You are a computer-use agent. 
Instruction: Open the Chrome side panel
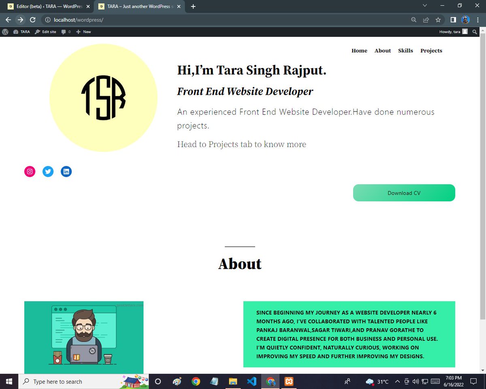(453, 19)
